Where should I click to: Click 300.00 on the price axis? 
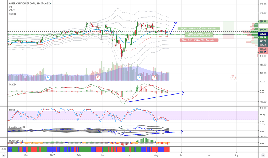point(263,4)
